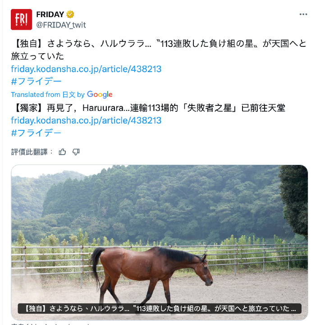Image resolution: width=311 pixels, height=325 pixels.
Task: Open the kodansha article link in original tweet
Action: click(86, 69)
